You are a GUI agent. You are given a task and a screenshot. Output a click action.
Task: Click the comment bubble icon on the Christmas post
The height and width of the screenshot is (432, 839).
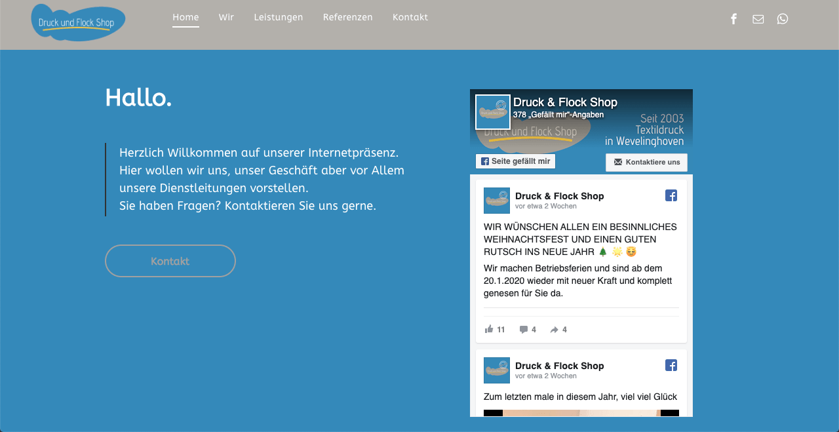(524, 329)
